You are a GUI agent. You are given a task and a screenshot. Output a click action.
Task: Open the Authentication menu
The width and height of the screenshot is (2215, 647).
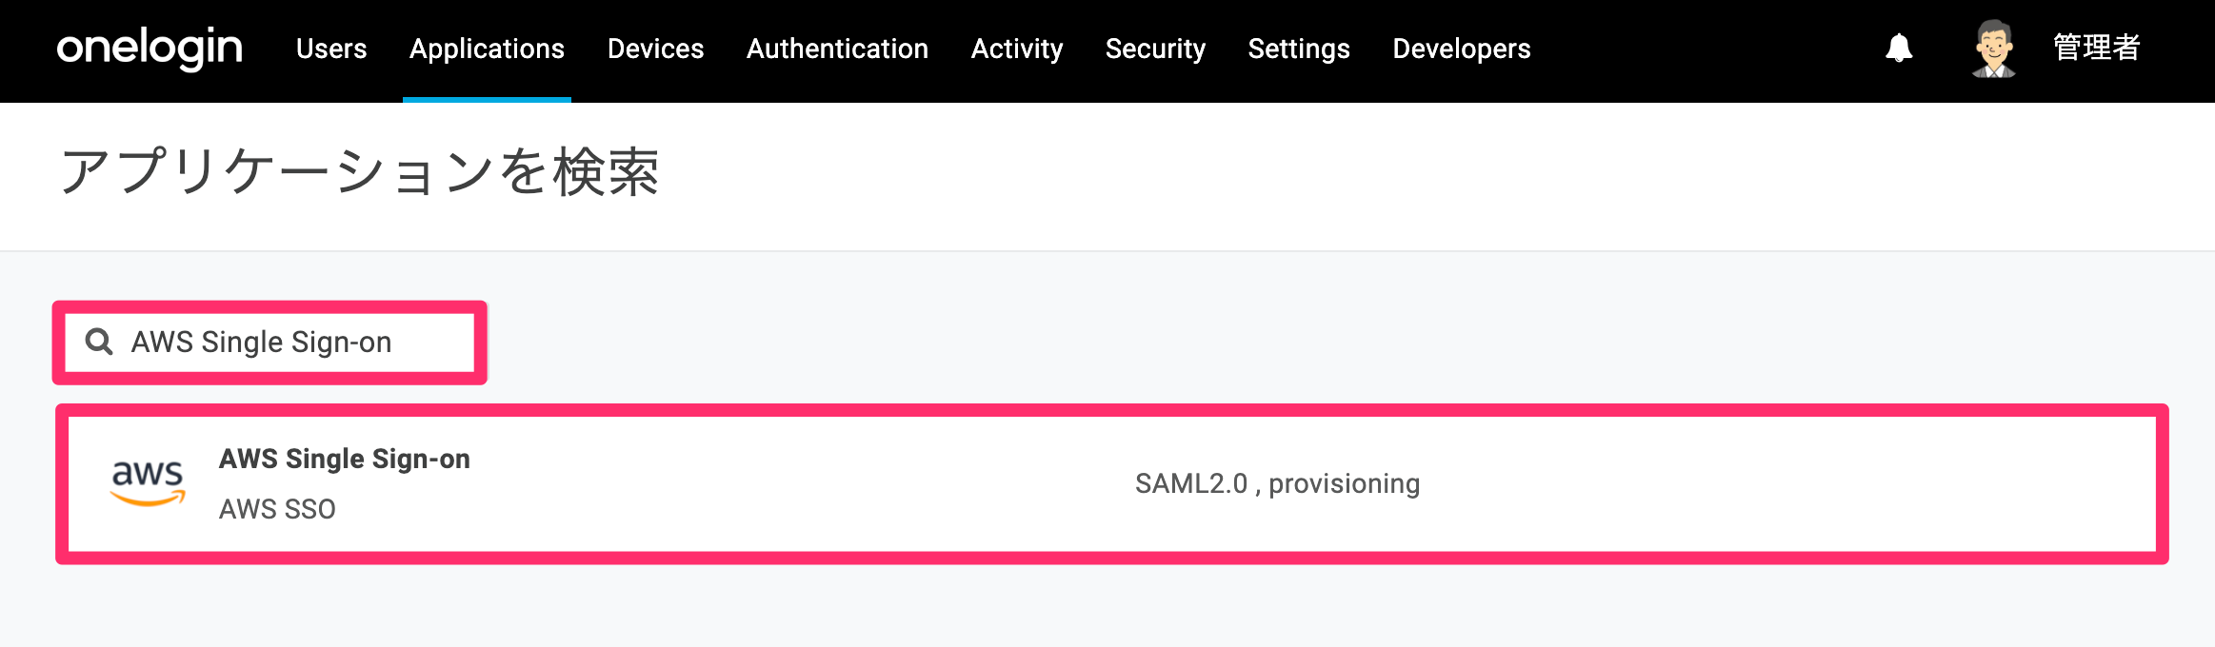[837, 49]
